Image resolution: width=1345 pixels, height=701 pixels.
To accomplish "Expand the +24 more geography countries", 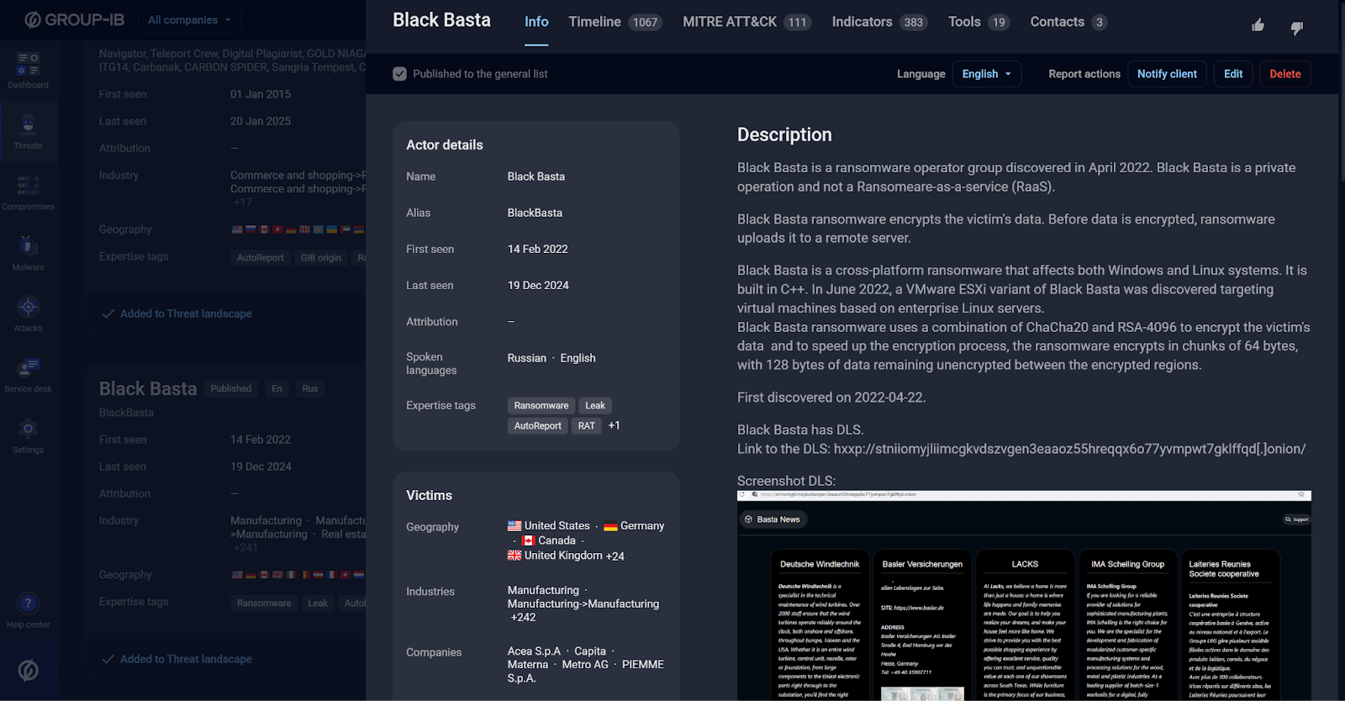I will [x=615, y=556].
